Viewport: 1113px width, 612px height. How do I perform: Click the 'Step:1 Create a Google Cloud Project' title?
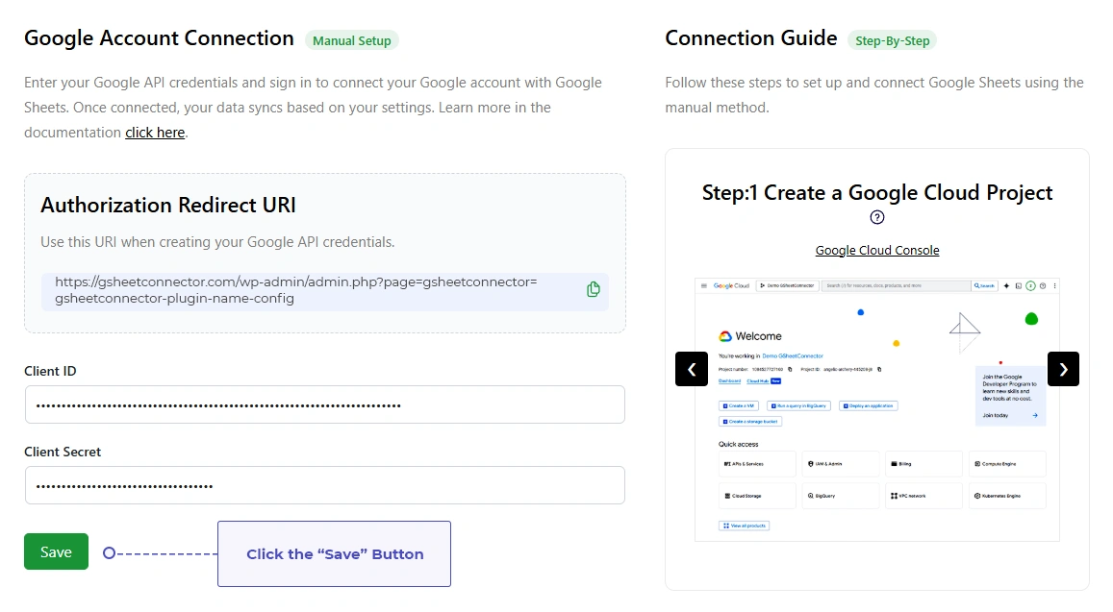877,193
